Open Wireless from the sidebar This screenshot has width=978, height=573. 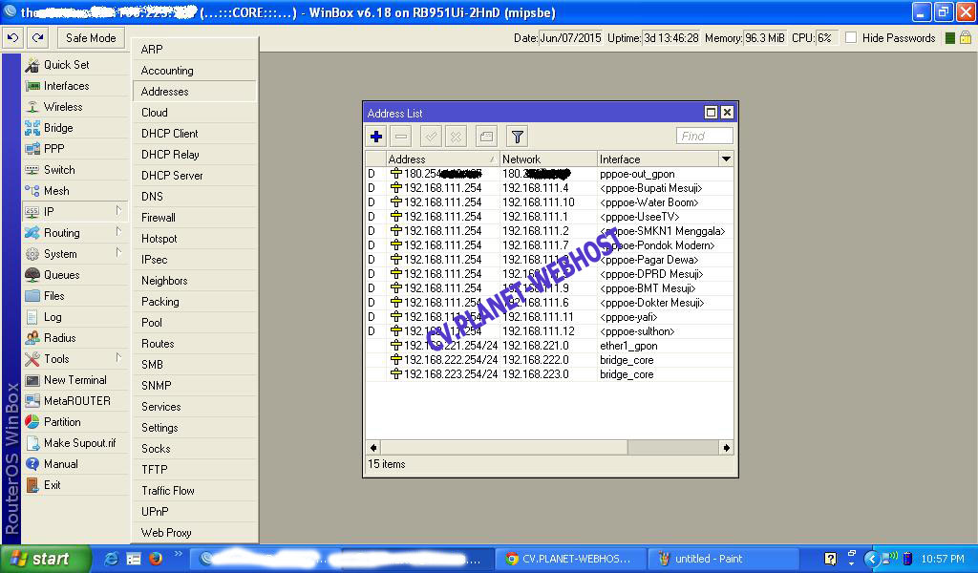tap(63, 107)
